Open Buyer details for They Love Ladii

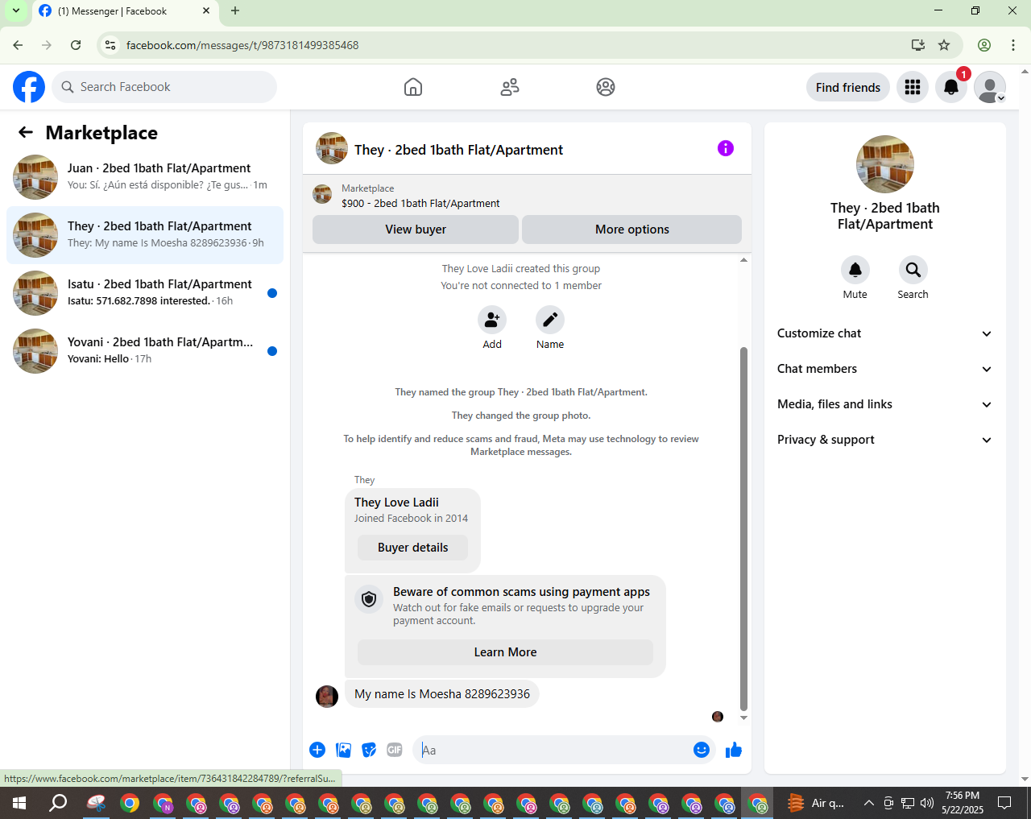click(x=412, y=548)
